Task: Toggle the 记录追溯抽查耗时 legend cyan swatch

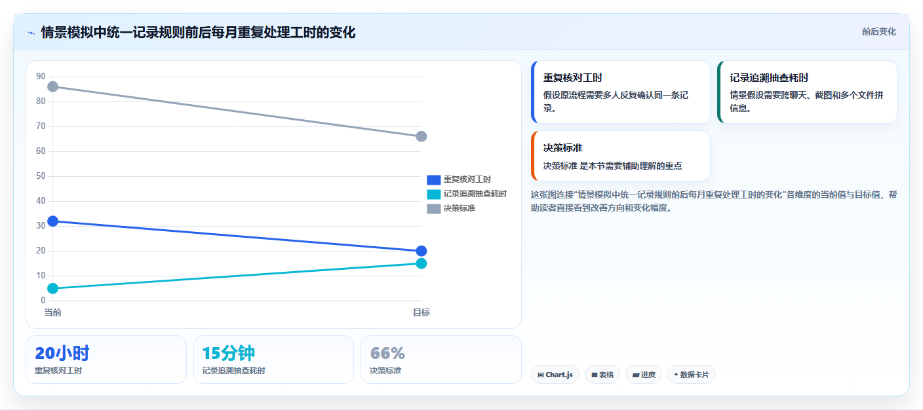Action: (433, 194)
